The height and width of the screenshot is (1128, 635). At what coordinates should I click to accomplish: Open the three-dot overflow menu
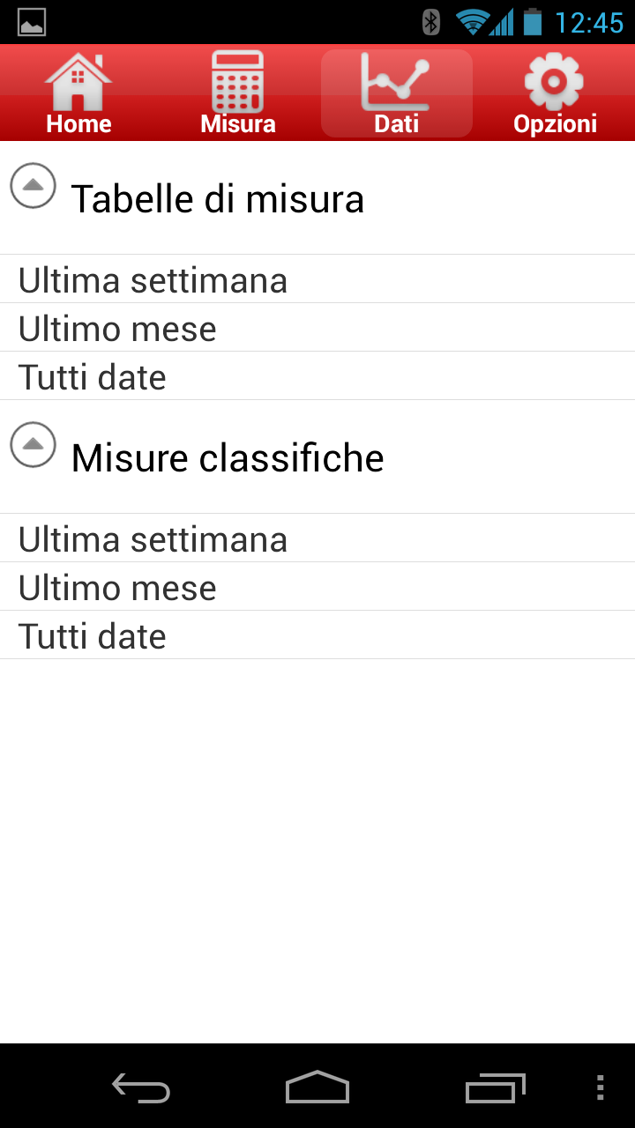tap(600, 1087)
